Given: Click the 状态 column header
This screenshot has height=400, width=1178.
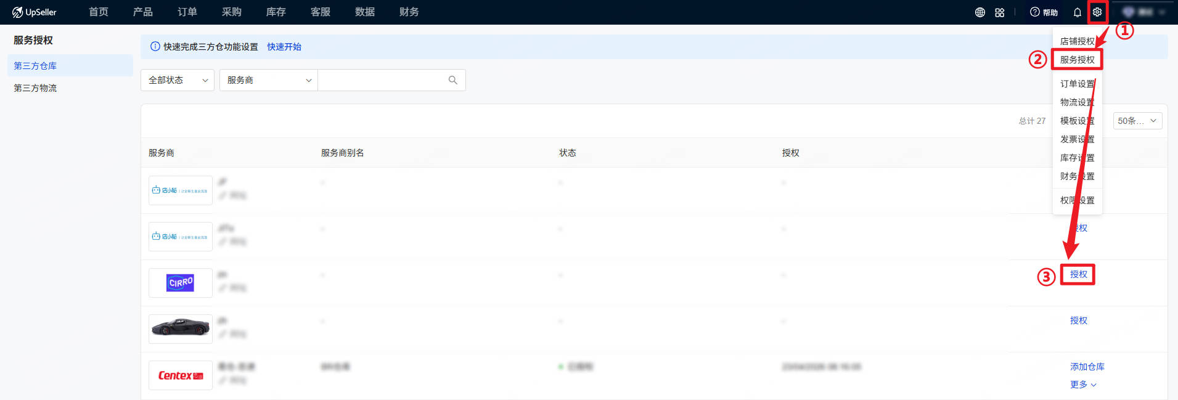Looking at the screenshot, I should (568, 153).
